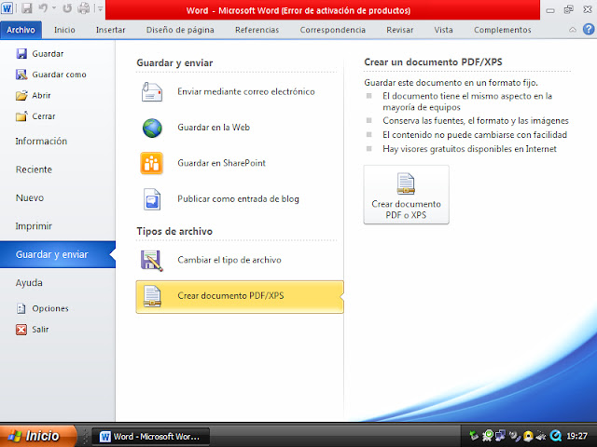This screenshot has width=597, height=447.
Task: Click the QuickTime Q icon in the system tray
Action: click(556, 436)
